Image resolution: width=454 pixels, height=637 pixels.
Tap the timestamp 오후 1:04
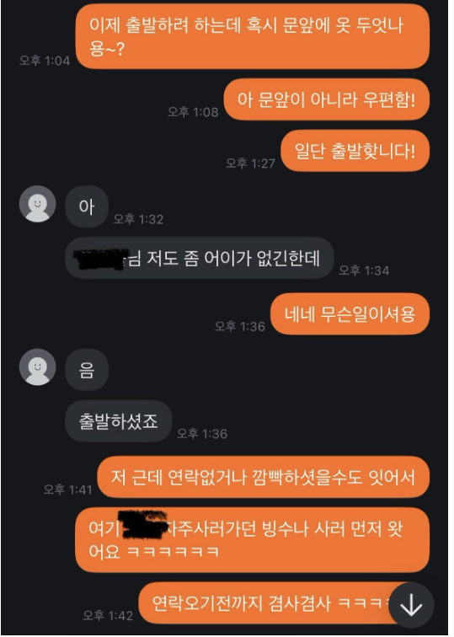pos(45,61)
